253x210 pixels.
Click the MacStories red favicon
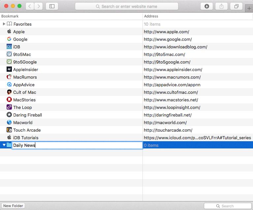pos(9,99)
